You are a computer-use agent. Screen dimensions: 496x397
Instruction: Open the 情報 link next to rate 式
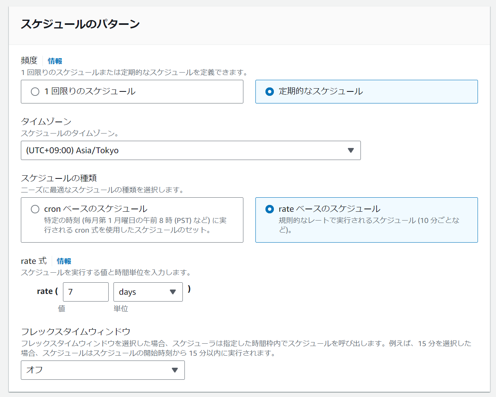point(64,261)
